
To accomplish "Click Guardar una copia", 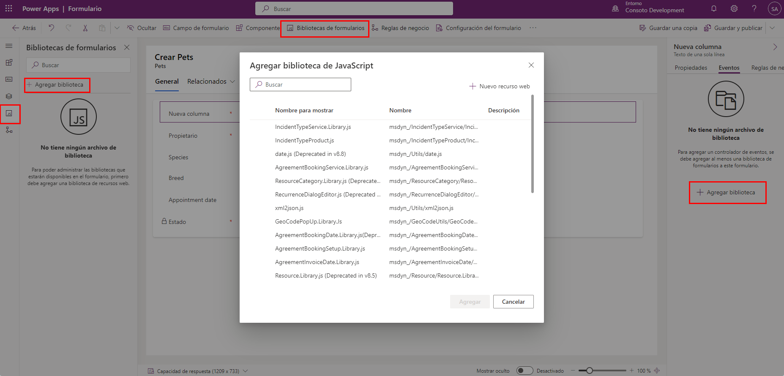I will point(668,28).
